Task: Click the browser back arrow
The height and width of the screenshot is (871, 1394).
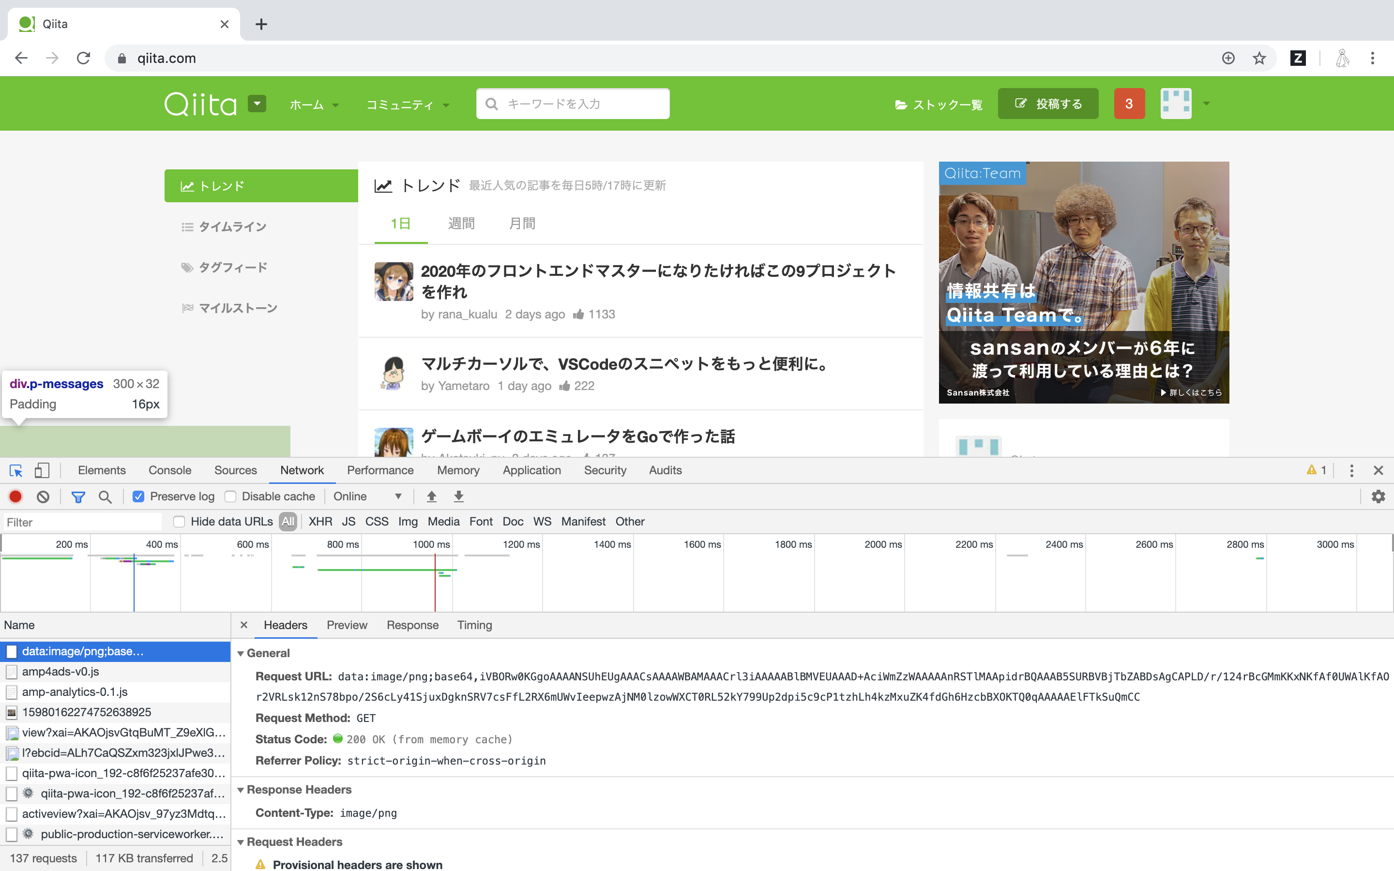Action: click(x=21, y=58)
